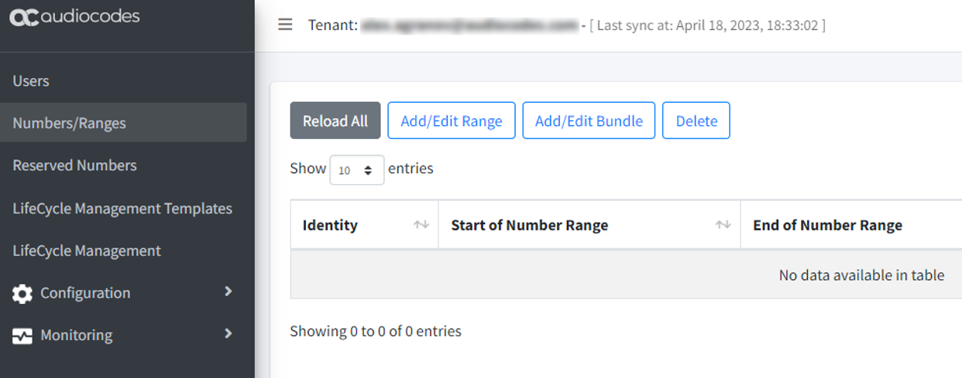Sort by Start of Number Range arrows
This screenshot has height=378, width=962.
(x=723, y=225)
